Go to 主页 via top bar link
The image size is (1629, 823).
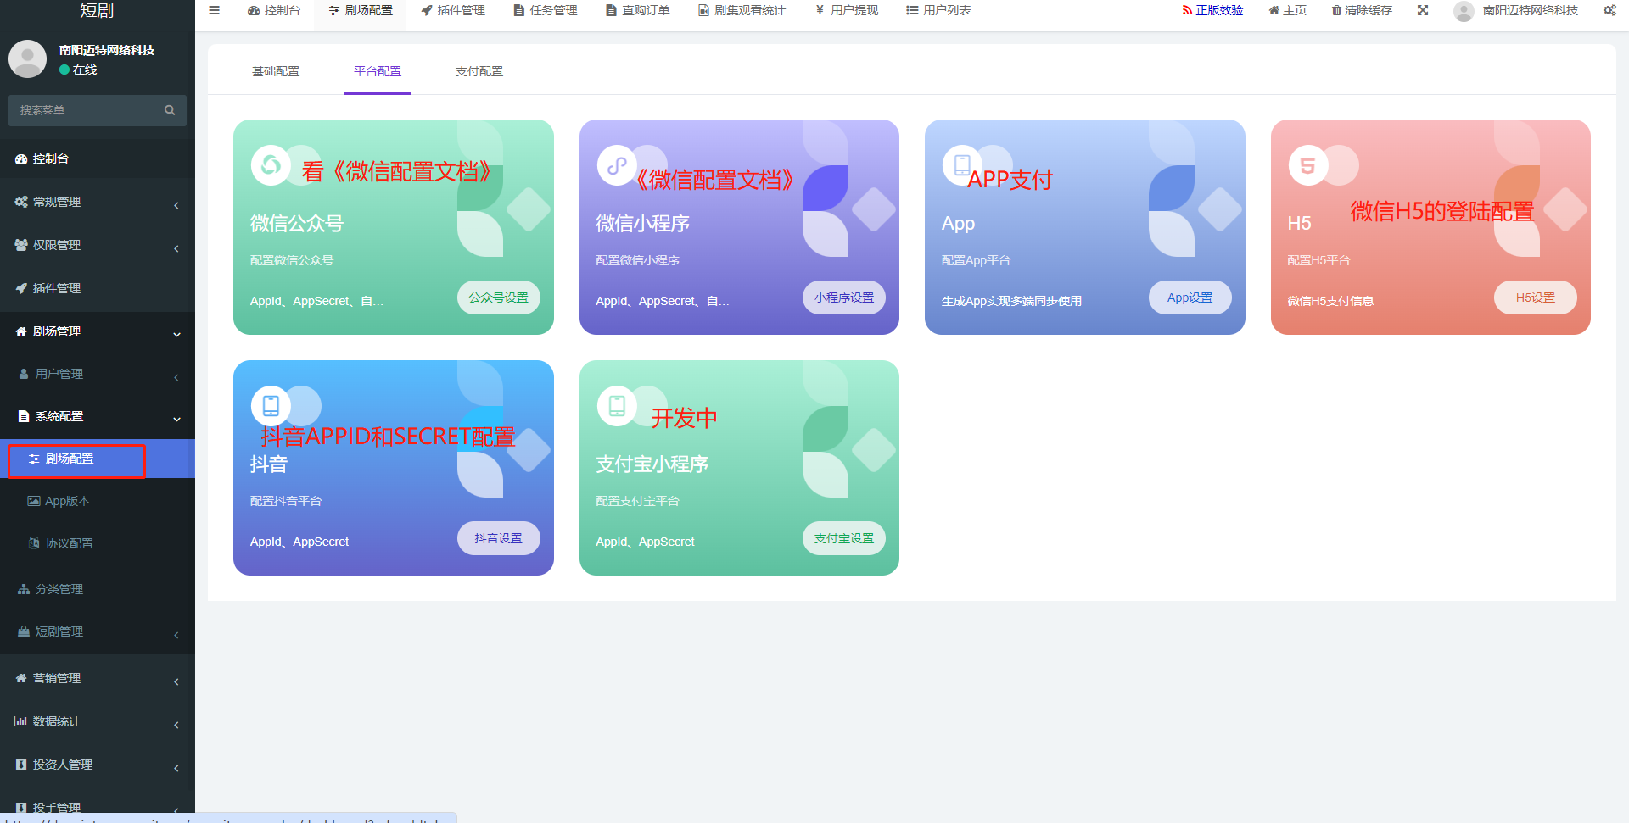coord(1288,10)
